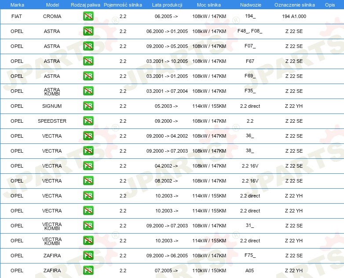Click production date 06.2005 ->

point(166,16)
